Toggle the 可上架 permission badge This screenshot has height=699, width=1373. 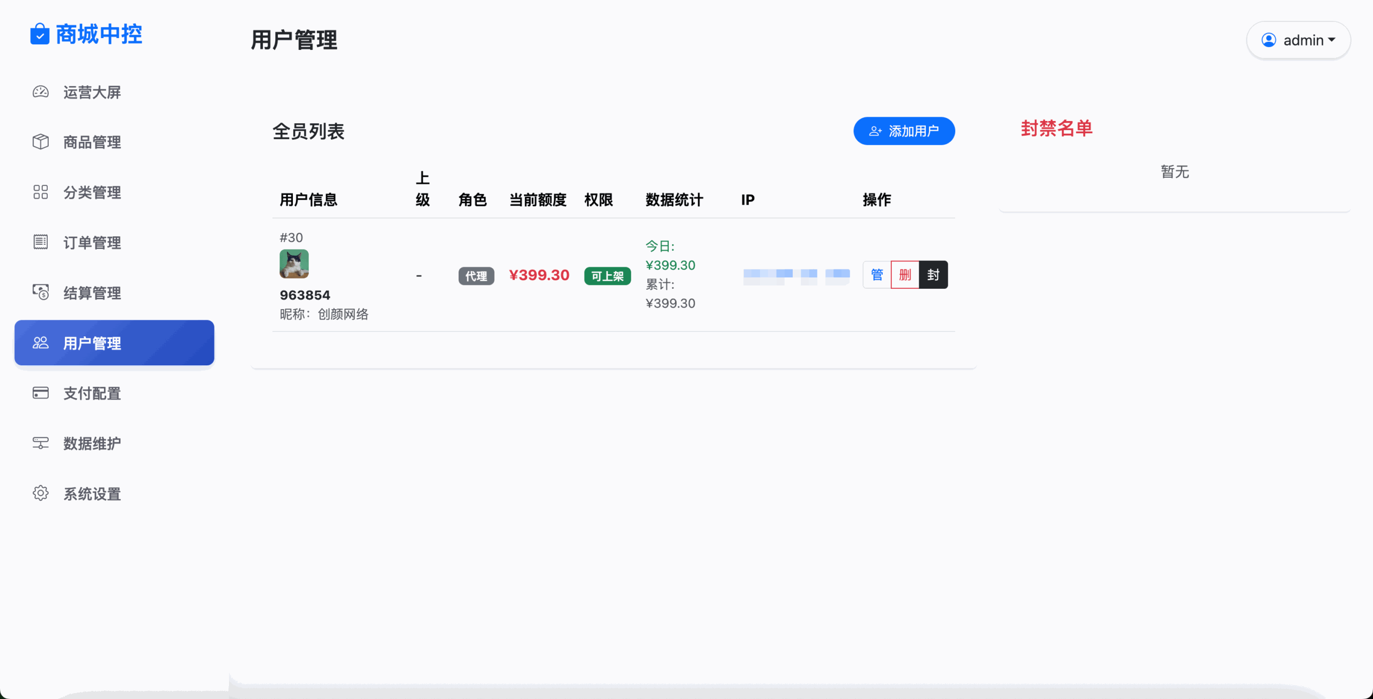(607, 275)
